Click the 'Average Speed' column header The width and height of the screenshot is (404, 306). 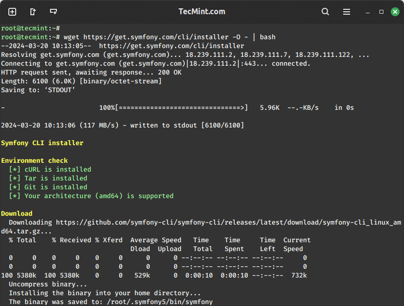coord(156,240)
